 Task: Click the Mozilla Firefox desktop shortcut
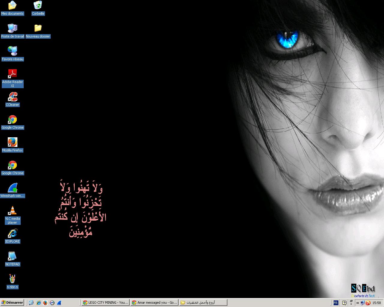(12, 142)
